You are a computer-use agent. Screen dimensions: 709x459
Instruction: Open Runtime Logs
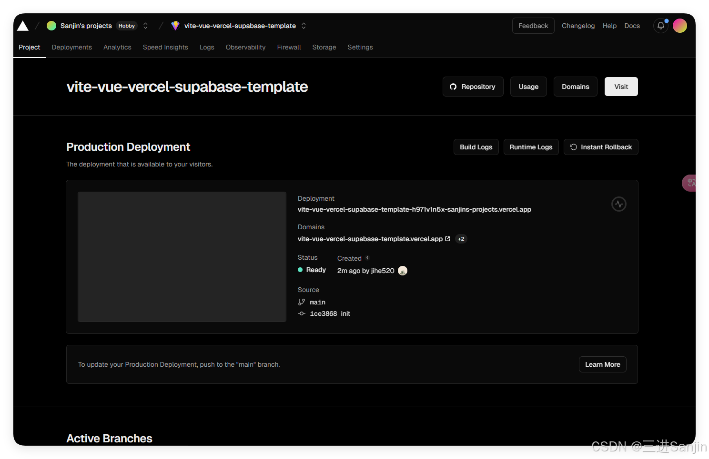(x=531, y=147)
